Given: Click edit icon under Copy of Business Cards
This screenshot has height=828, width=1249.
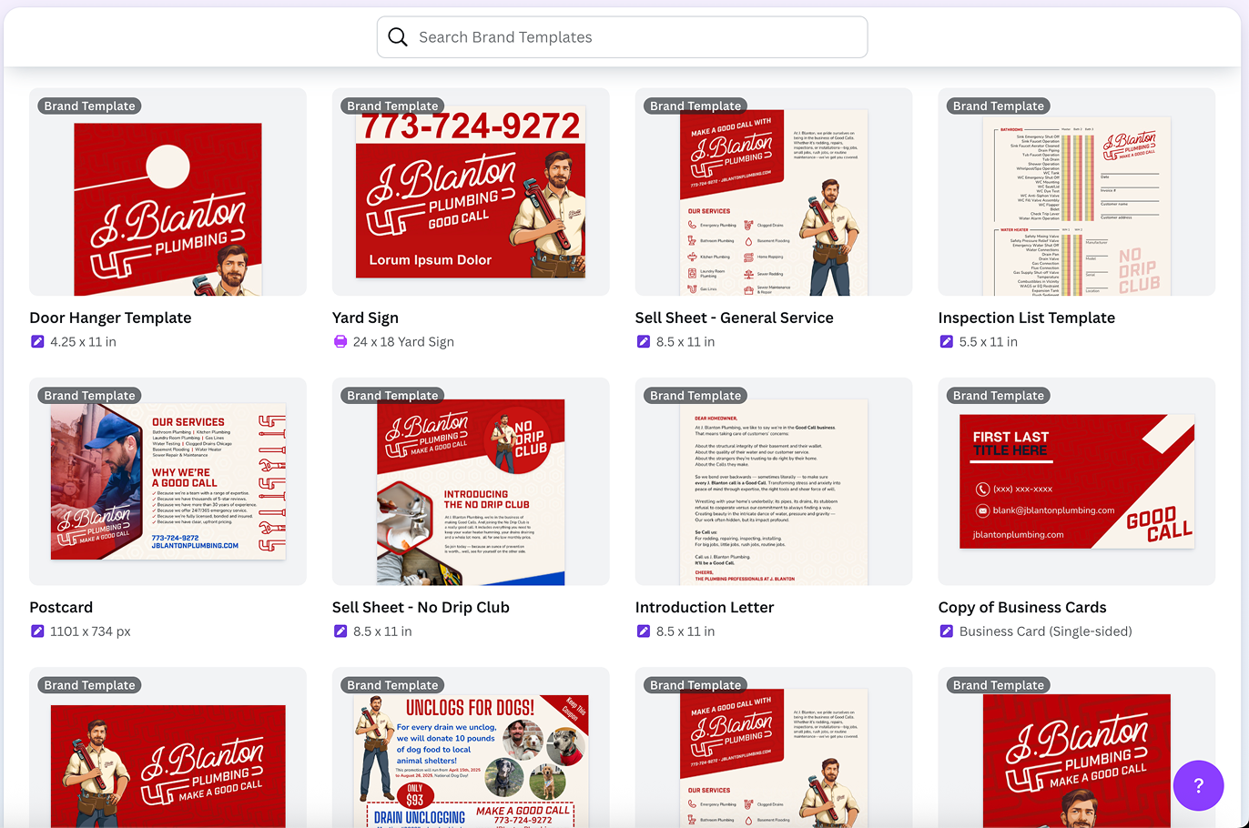Looking at the screenshot, I should (x=946, y=631).
